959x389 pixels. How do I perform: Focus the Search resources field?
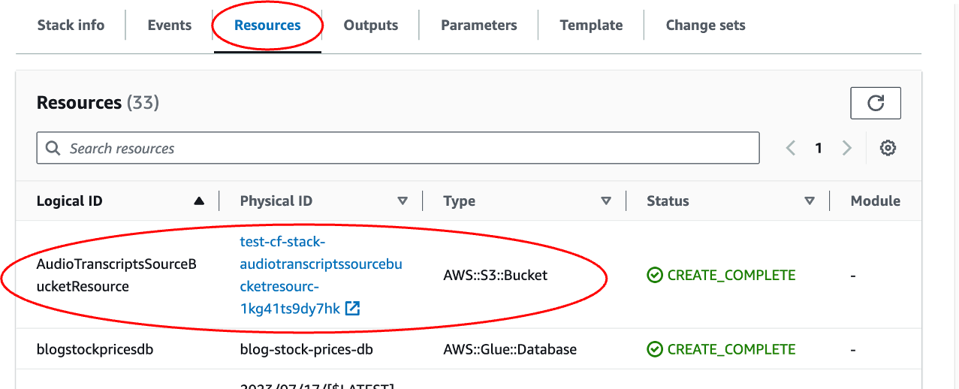[x=398, y=148]
